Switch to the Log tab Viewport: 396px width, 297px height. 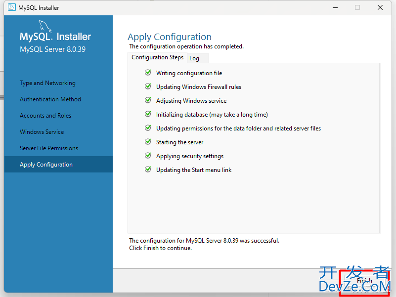point(198,58)
